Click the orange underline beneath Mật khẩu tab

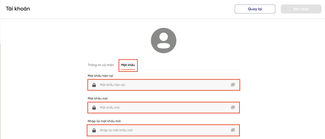pyautogui.click(x=128, y=69)
